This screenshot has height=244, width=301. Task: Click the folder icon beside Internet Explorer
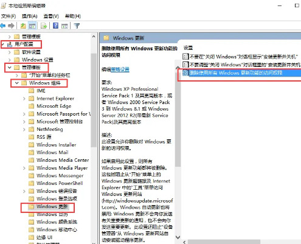(31, 99)
